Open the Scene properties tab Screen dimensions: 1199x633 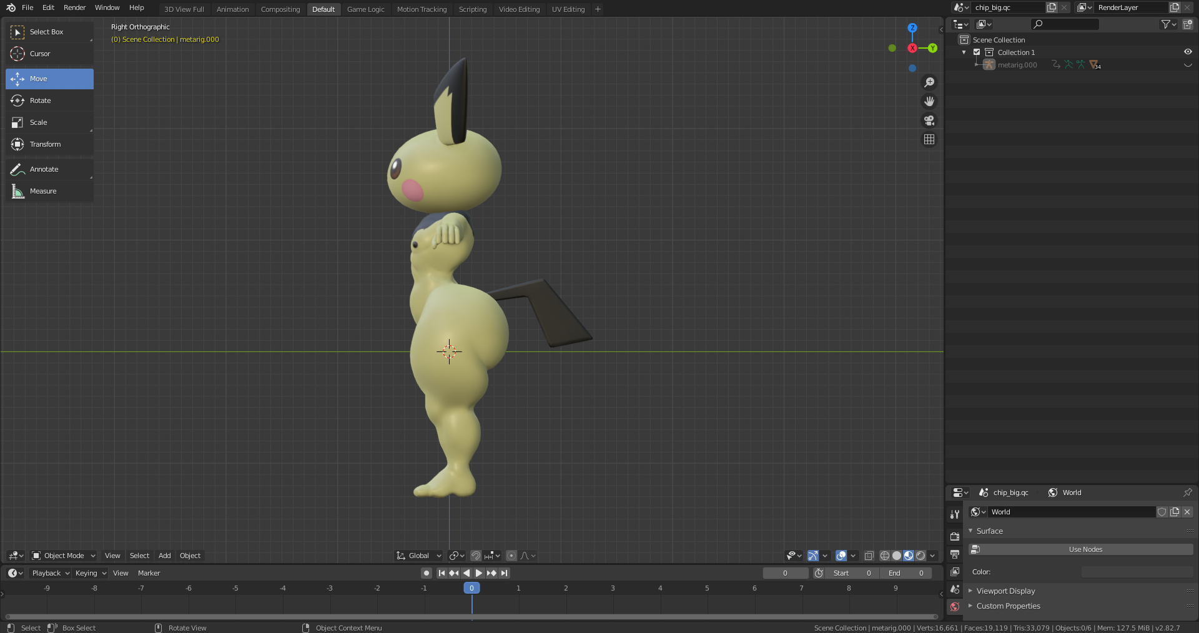tap(954, 589)
